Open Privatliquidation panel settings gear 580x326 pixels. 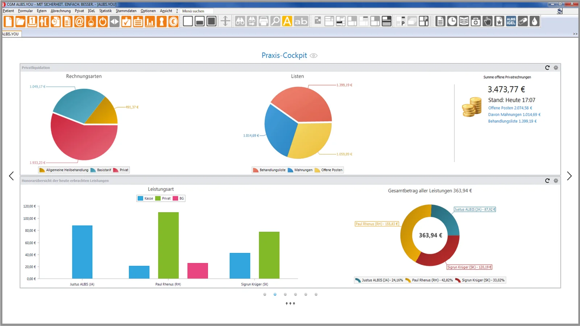[556, 68]
